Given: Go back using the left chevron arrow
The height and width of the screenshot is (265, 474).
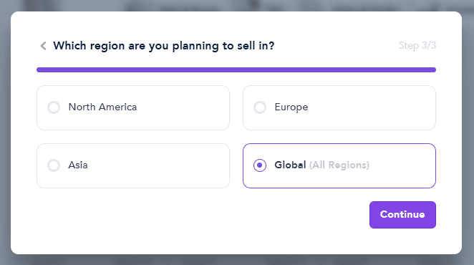Looking at the screenshot, I should point(43,46).
